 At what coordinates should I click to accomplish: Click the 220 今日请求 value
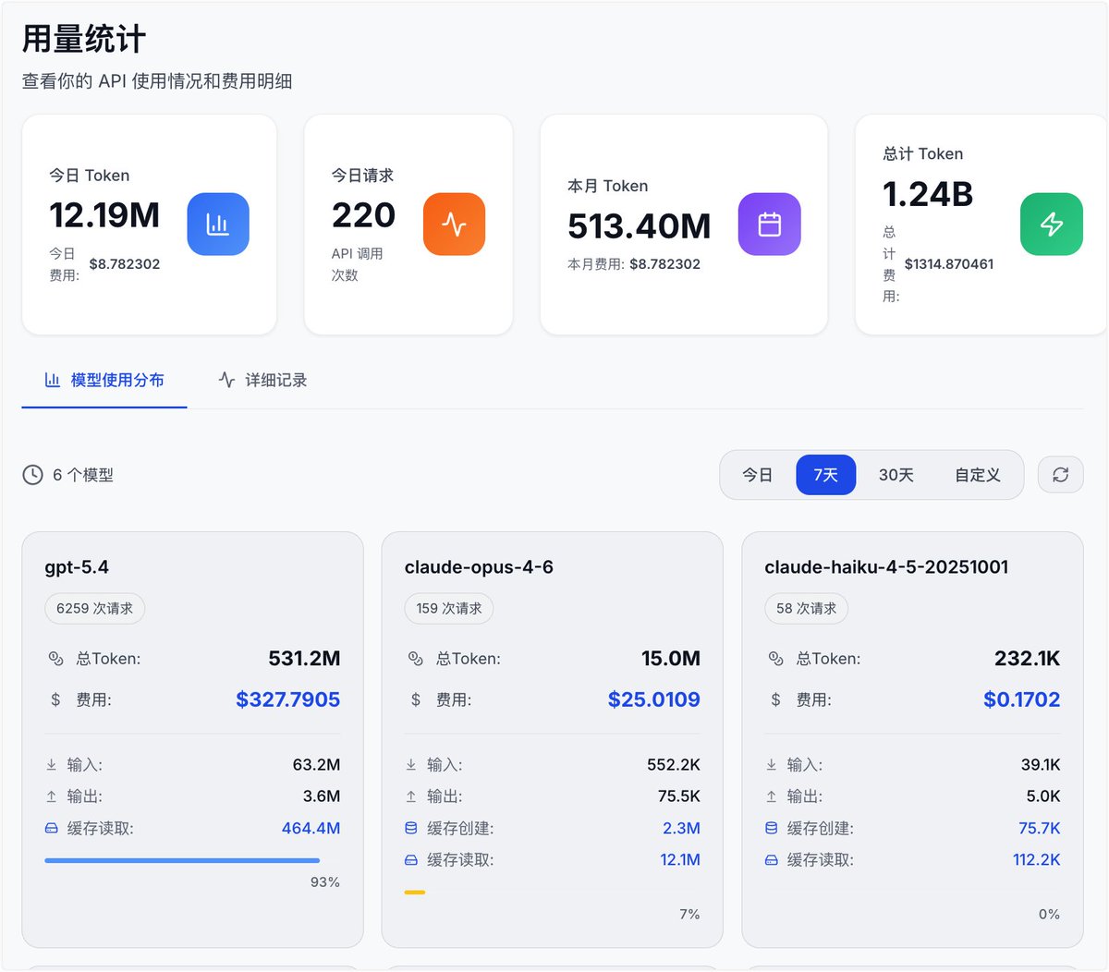pyautogui.click(x=363, y=215)
